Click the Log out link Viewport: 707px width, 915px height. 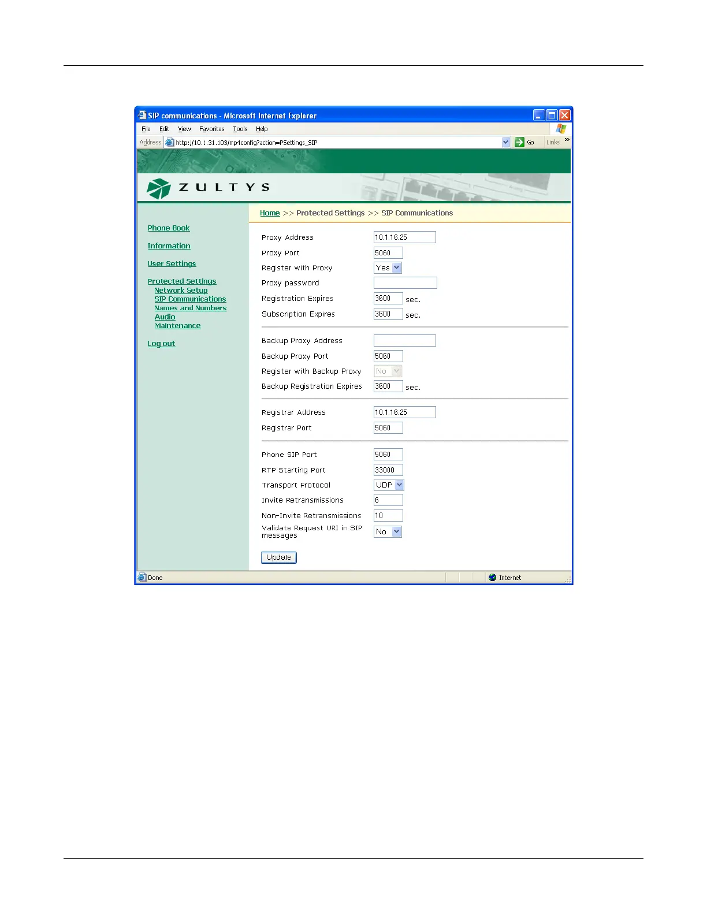[x=161, y=343]
